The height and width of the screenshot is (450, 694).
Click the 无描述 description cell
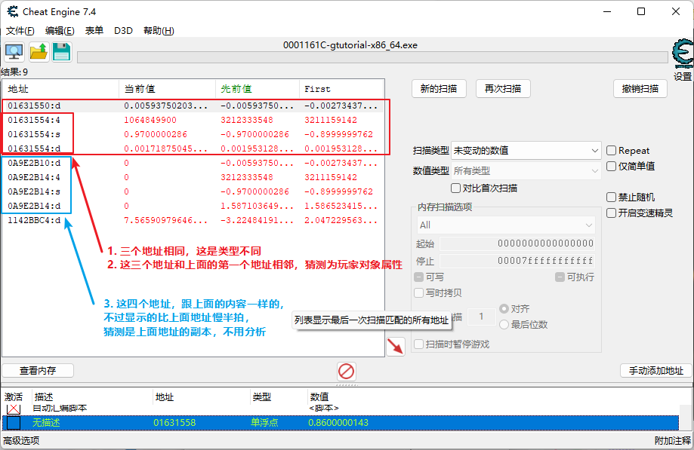46,423
